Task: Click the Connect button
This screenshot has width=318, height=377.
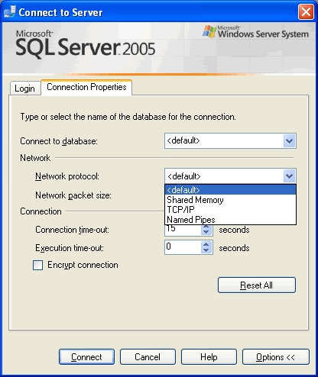Action: tap(86, 357)
